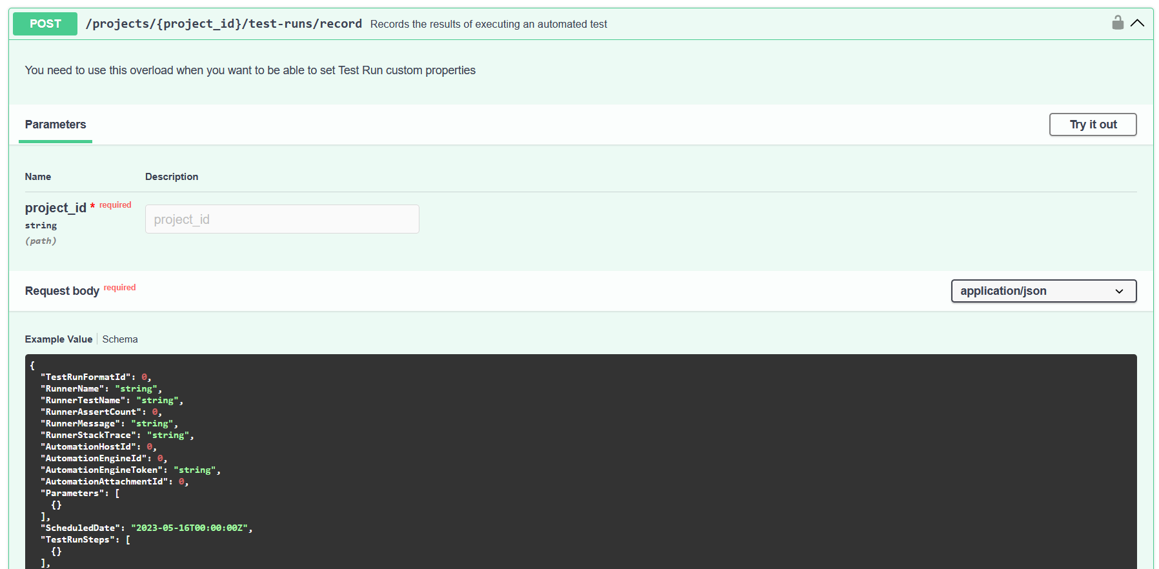Open the application/json content type dropdown
This screenshot has height=569, width=1159.
tap(1043, 291)
